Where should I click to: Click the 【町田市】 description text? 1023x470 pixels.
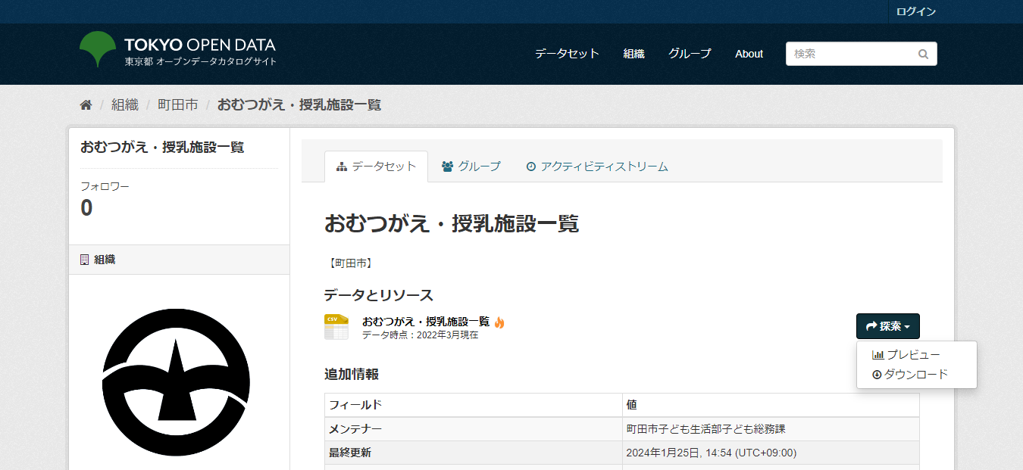350,263
